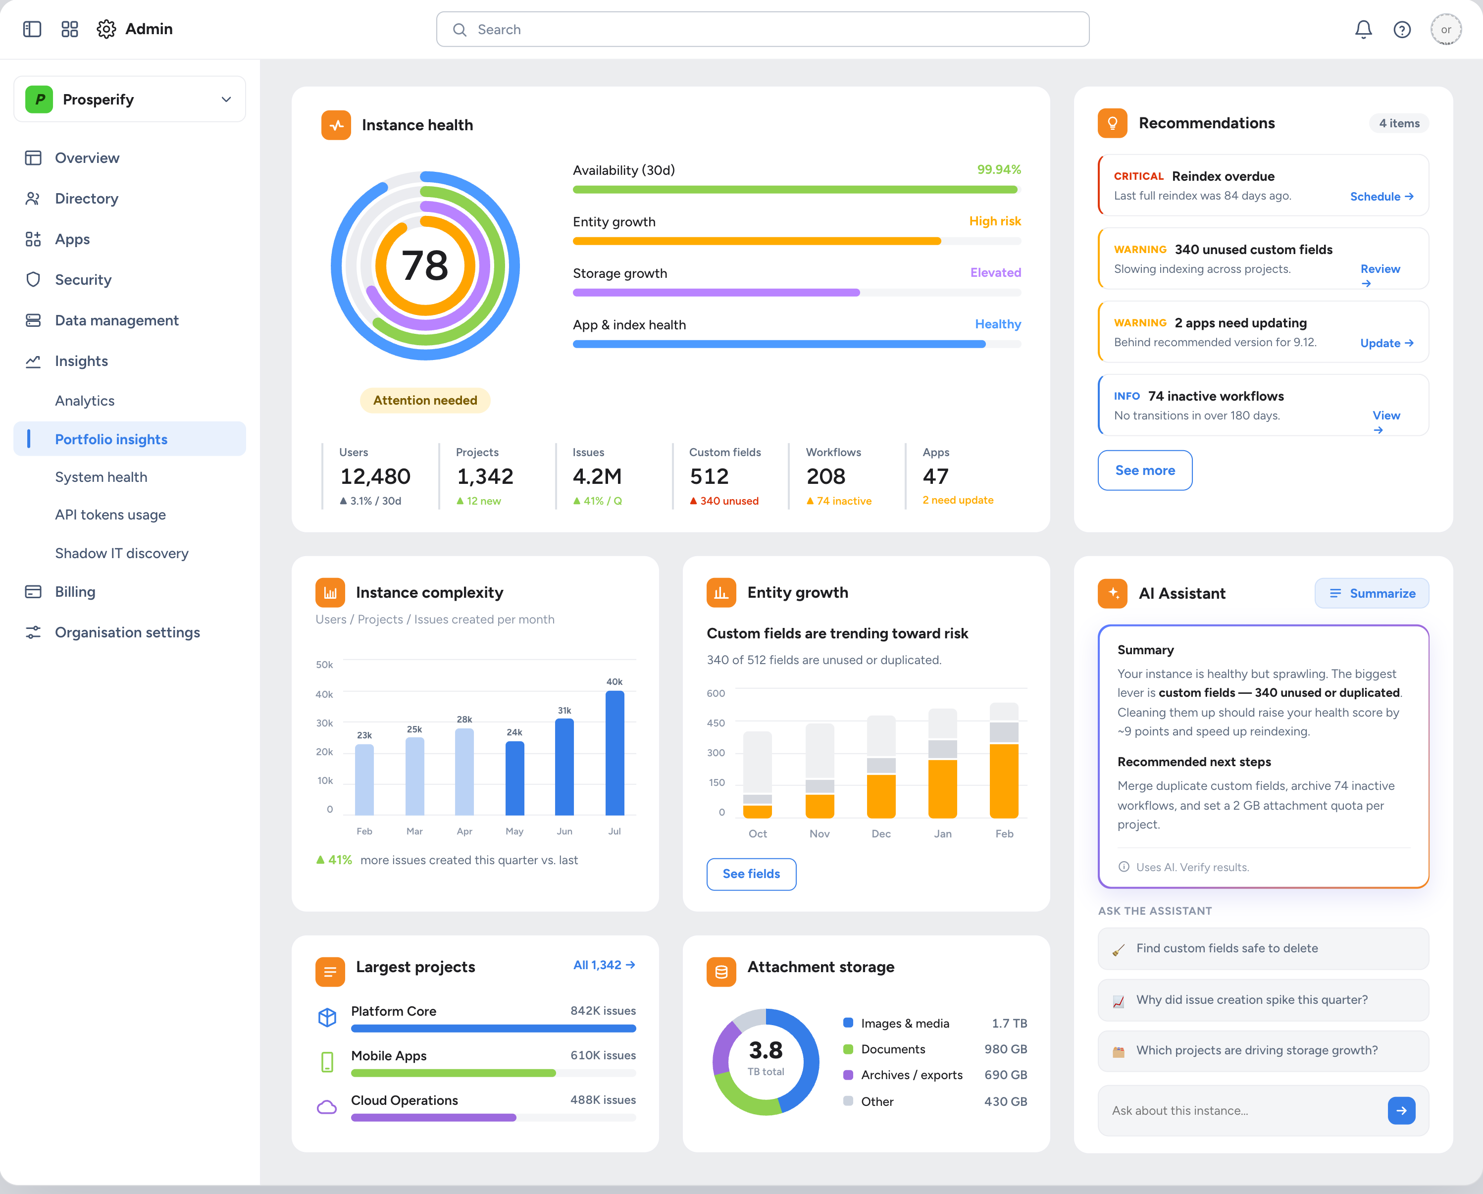Click the AI Assistant sparkle icon
The width and height of the screenshot is (1483, 1194).
[x=1112, y=593]
